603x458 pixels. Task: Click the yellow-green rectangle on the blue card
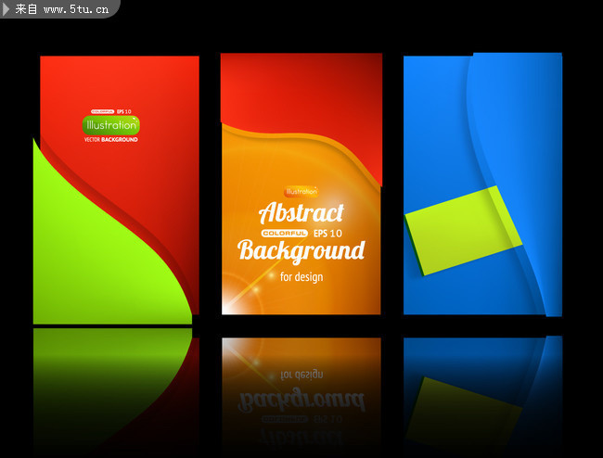pyautogui.click(x=463, y=231)
